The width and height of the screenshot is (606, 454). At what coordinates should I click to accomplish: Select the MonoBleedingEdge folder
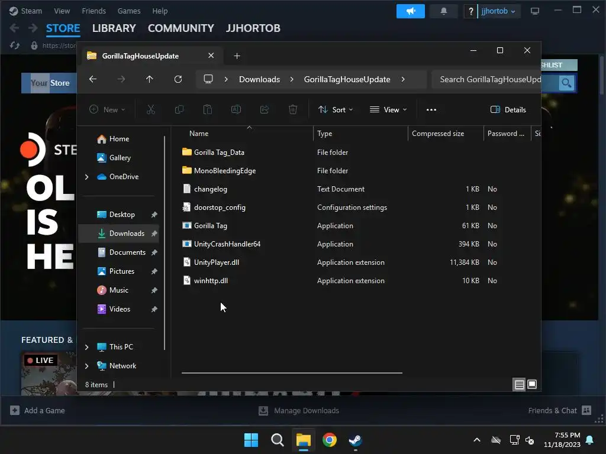(219, 171)
